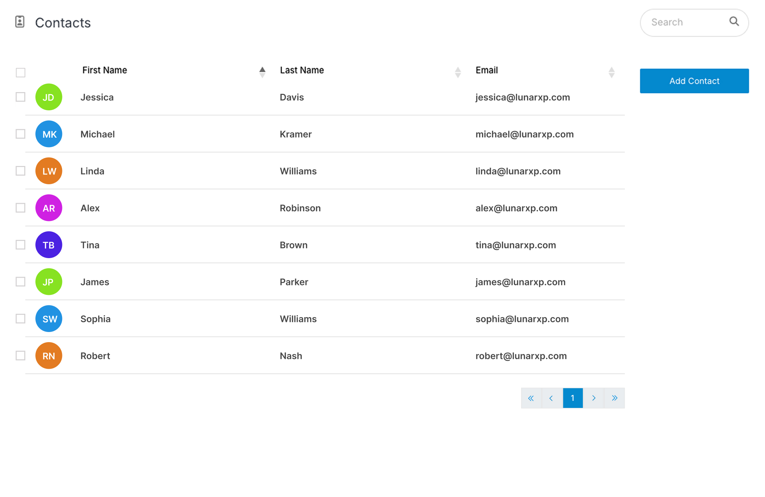
Task: Click the first name Sophia
Action: [x=95, y=319]
